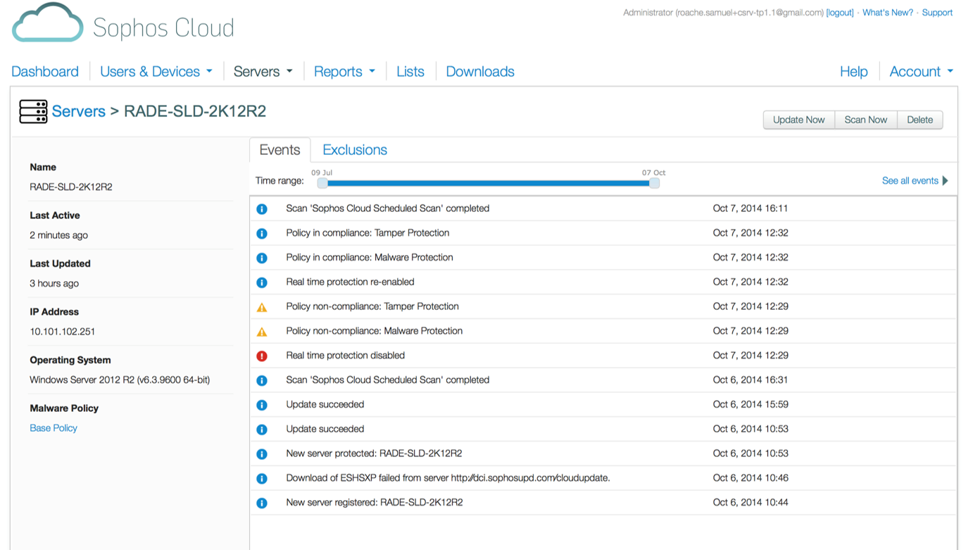Switch to the Exclusions tab
This screenshot has width=968, height=550.
[355, 150]
